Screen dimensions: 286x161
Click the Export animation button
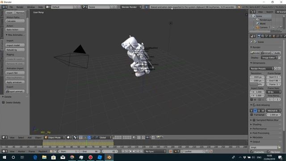click(15, 91)
